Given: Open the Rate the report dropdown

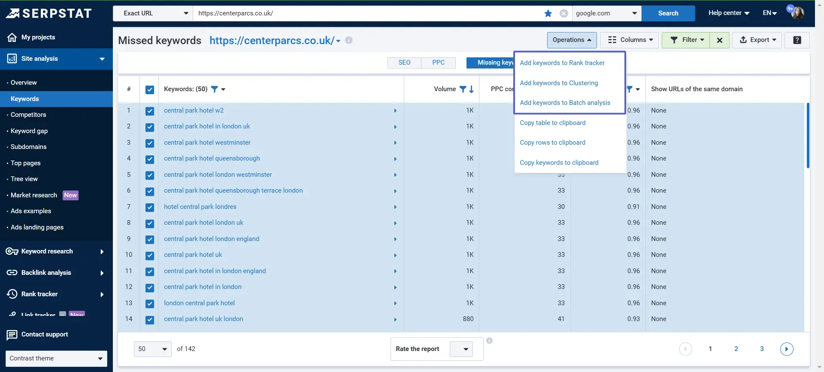Looking at the screenshot, I should (461, 349).
